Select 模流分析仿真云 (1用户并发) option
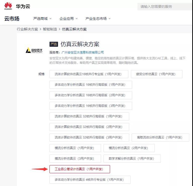Screen dimensions: 193x186 coord(75,148)
